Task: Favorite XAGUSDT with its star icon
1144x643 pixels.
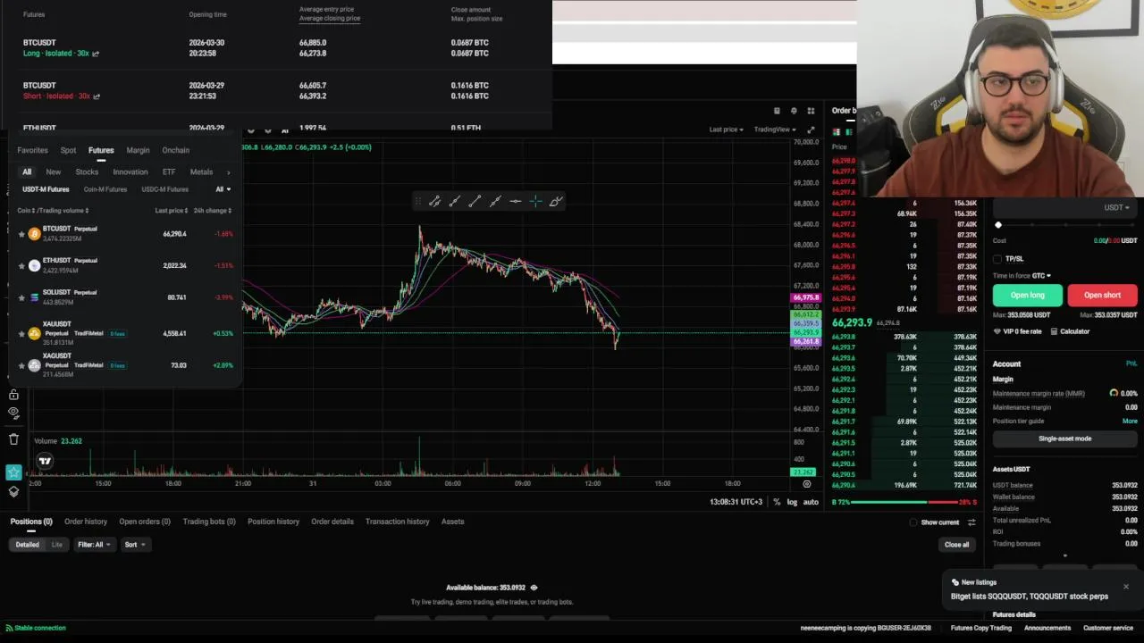Action: point(21,365)
